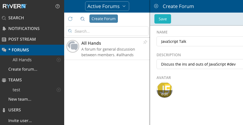This screenshot has height=125, width=243.
Task: Open the help question mark icon
Action: (x=57, y=6)
